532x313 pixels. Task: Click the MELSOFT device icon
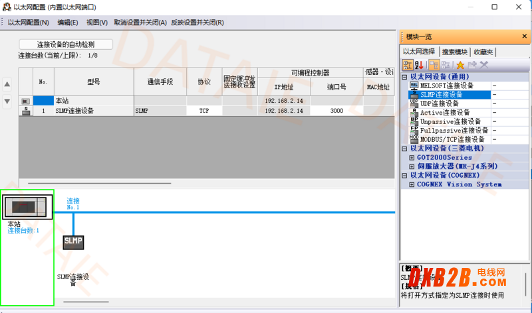pos(414,86)
